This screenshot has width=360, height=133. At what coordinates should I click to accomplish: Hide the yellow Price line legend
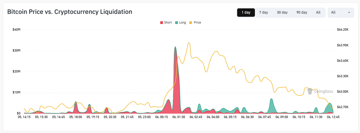(195, 23)
